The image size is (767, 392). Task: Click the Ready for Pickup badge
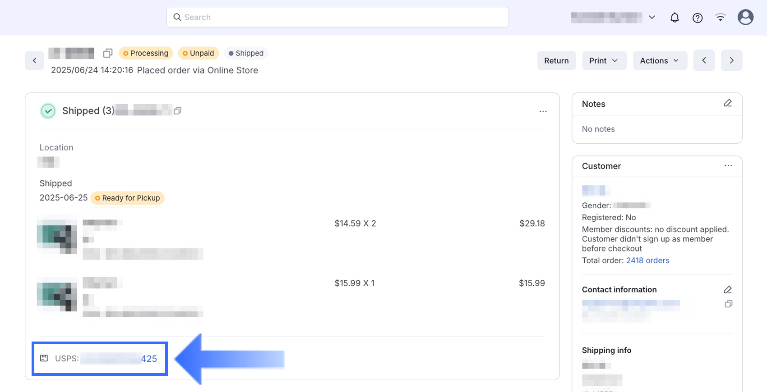coord(128,198)
